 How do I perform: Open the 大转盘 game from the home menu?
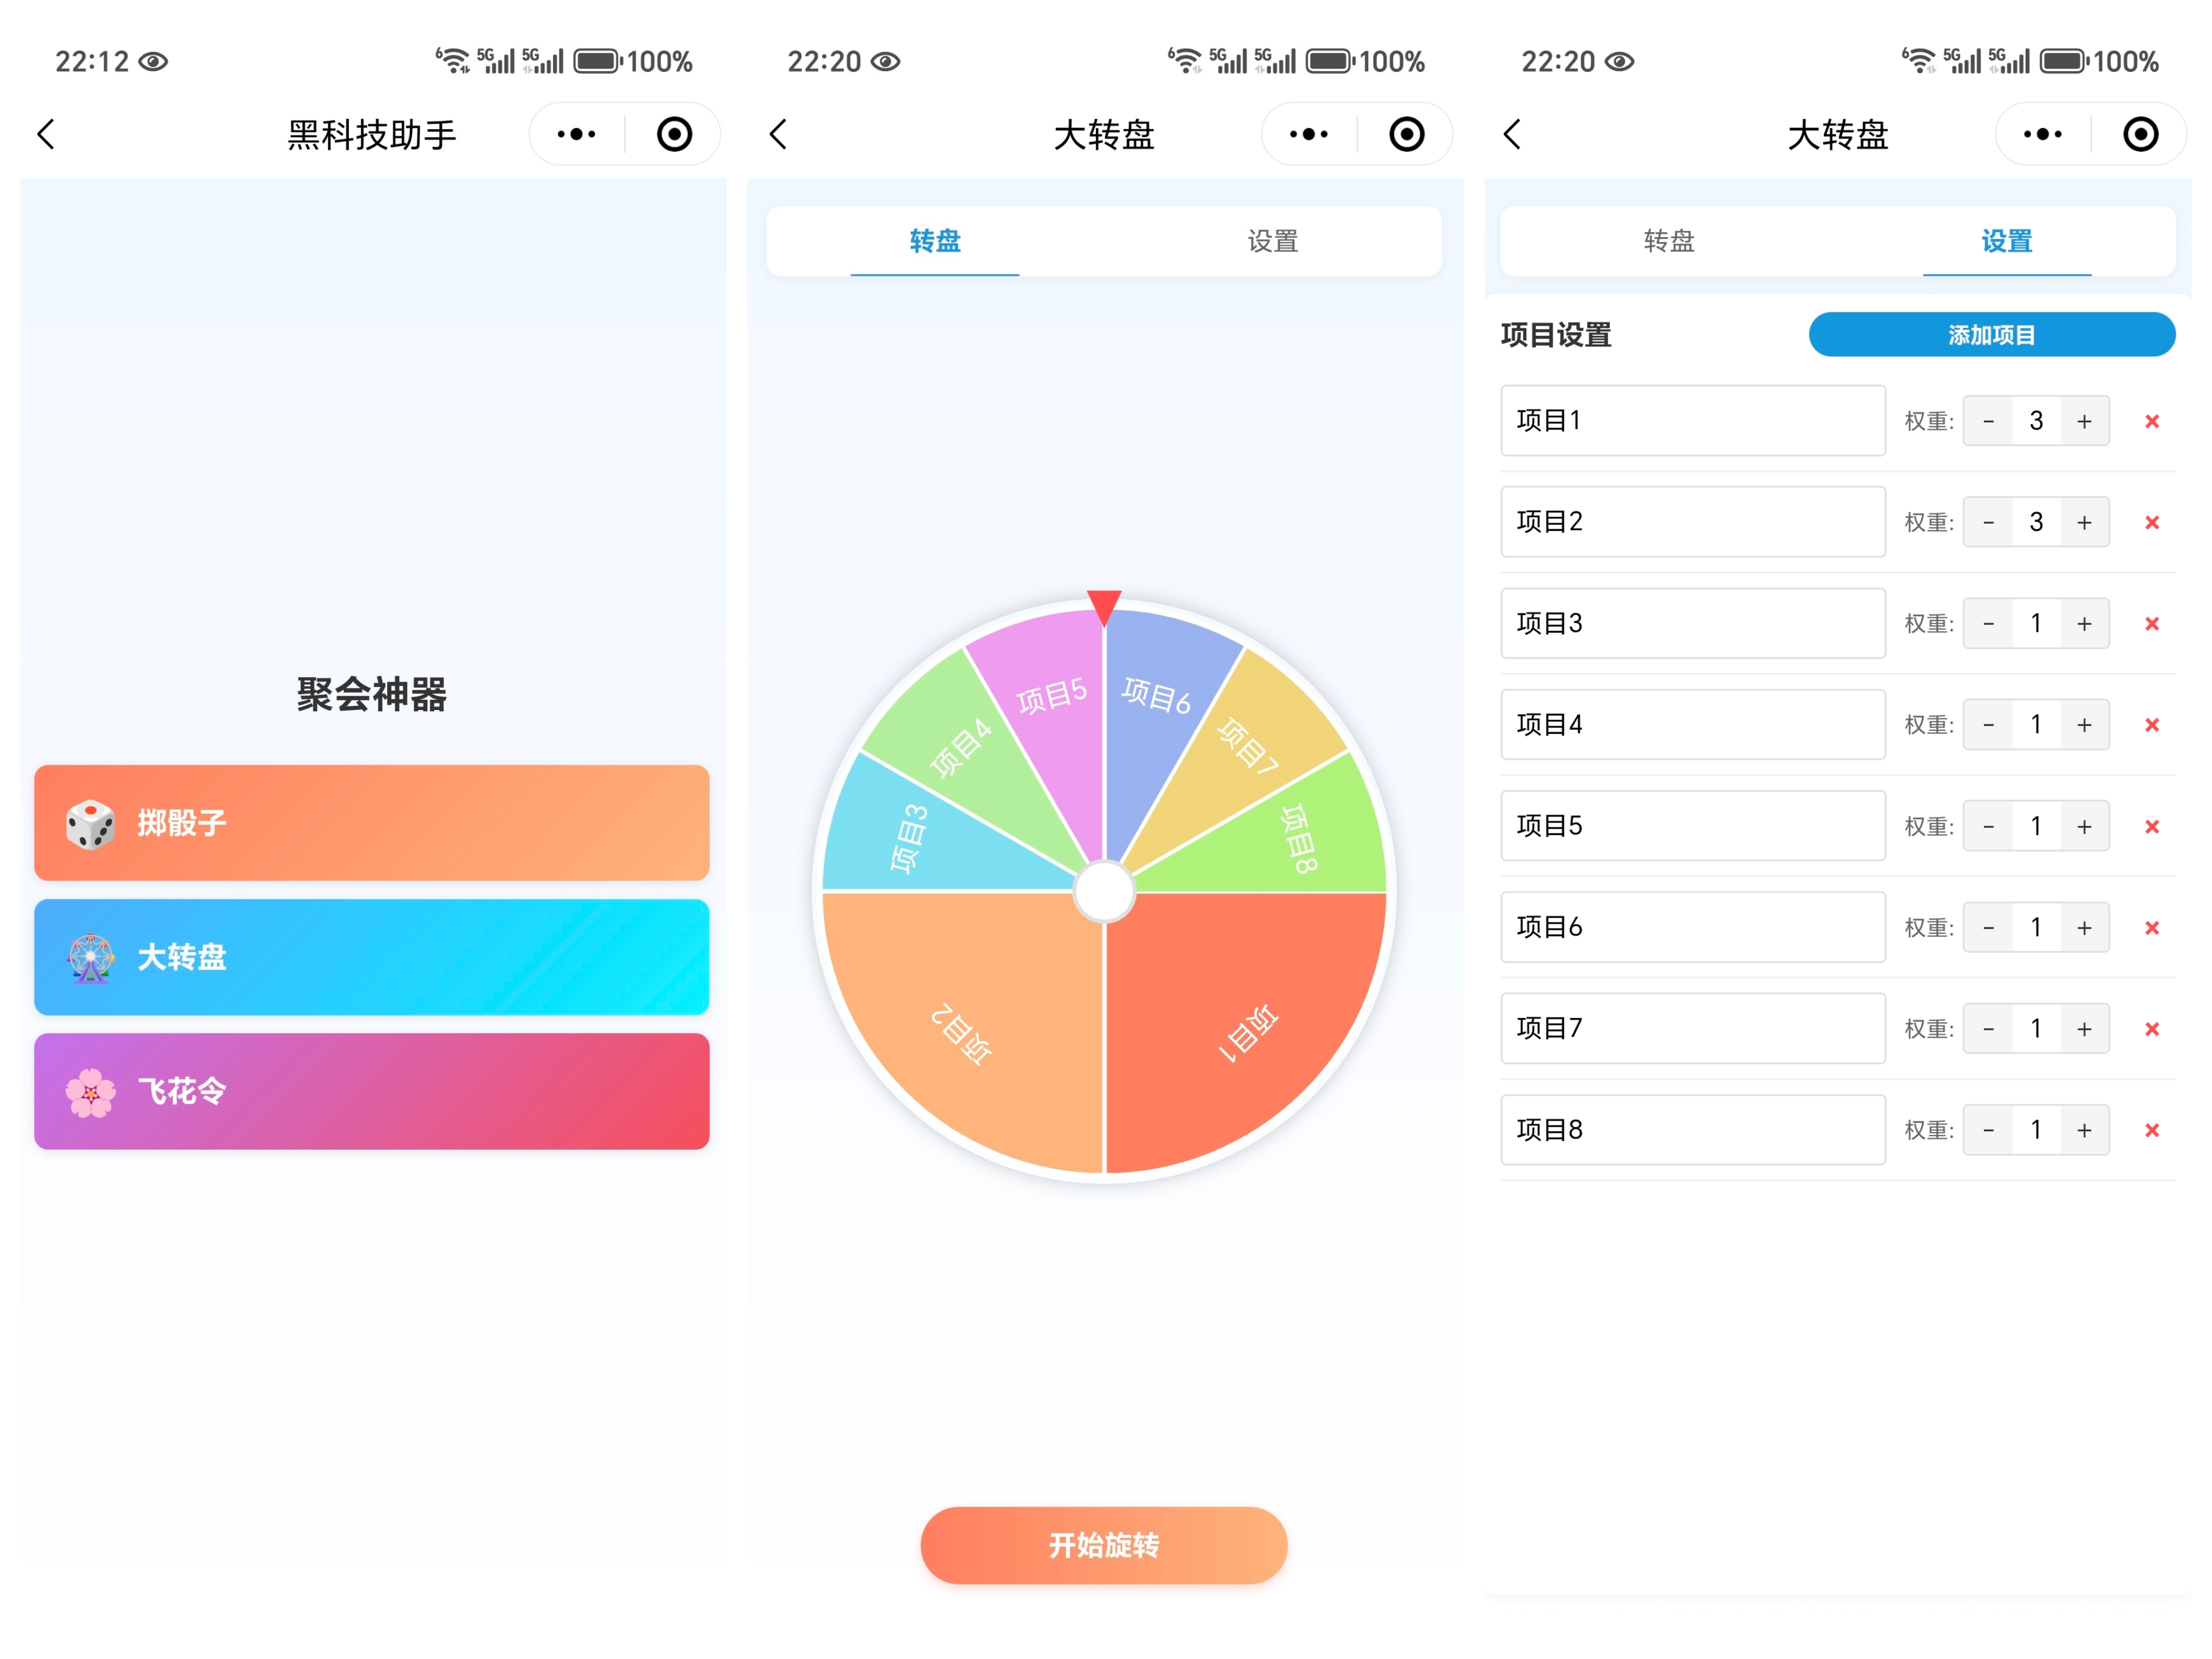click(371, 957)
